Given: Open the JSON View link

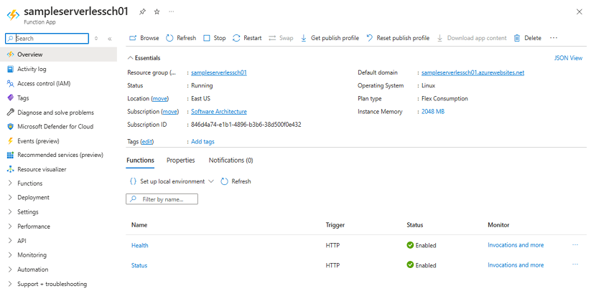Looking at the screenshot, I should click(568, 58).
